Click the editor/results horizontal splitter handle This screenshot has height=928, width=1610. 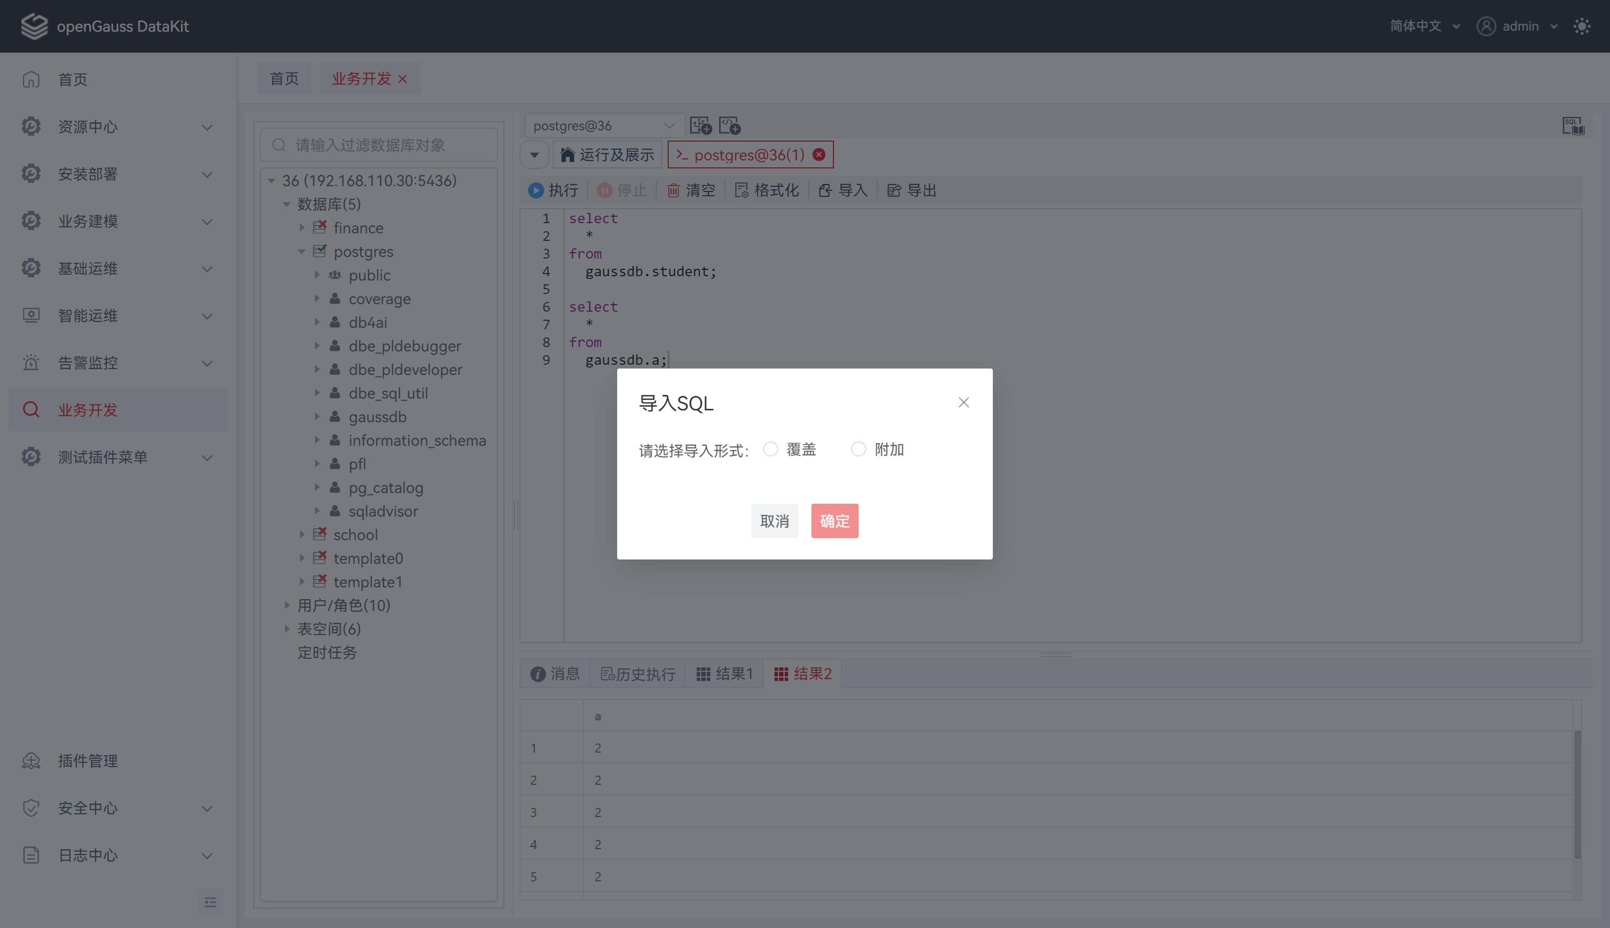(x=1055, y=654)
